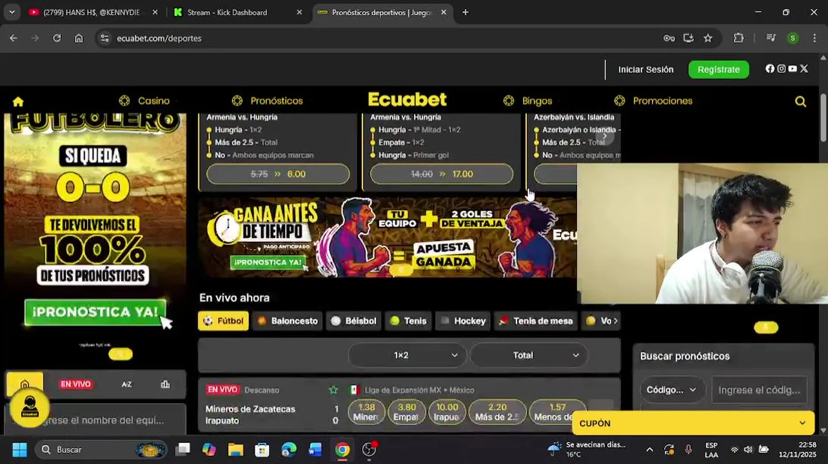Select the Tenis de mesa live tab
This screenshot has width=828, height=464.
point(535,321)
